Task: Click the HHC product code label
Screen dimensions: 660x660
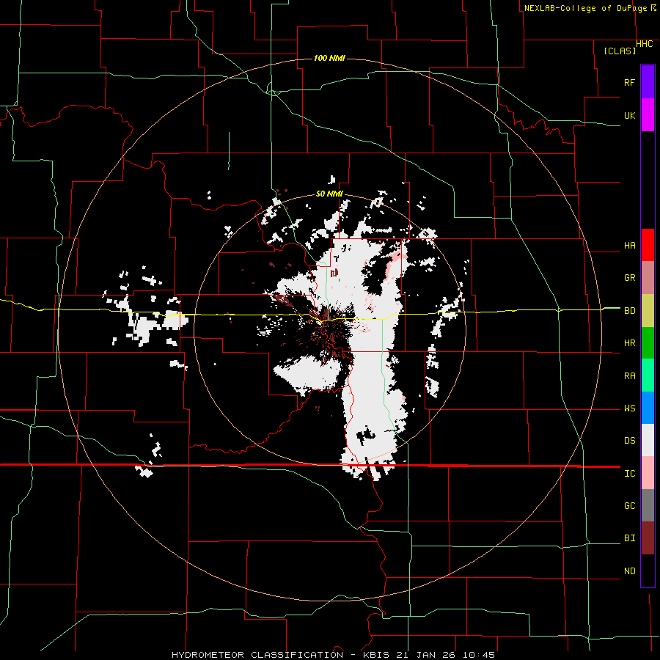Action: tap(644, 44)
